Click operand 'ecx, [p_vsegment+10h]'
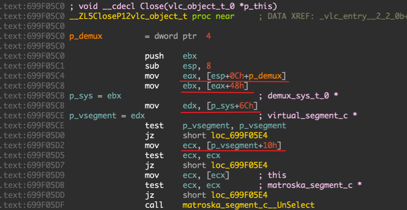 [x=232, y=146]
